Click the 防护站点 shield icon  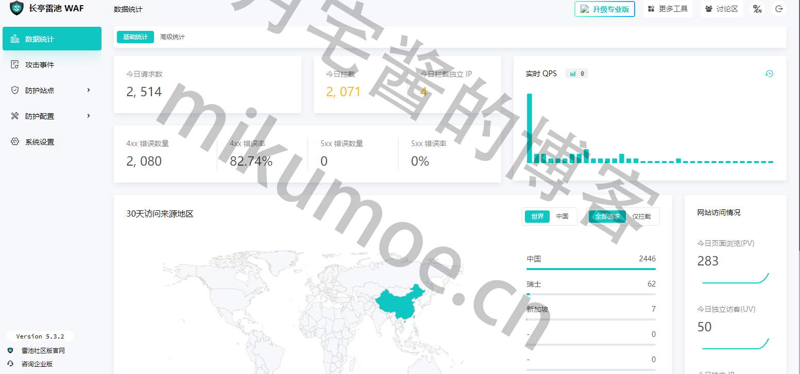tap(15, 90)
